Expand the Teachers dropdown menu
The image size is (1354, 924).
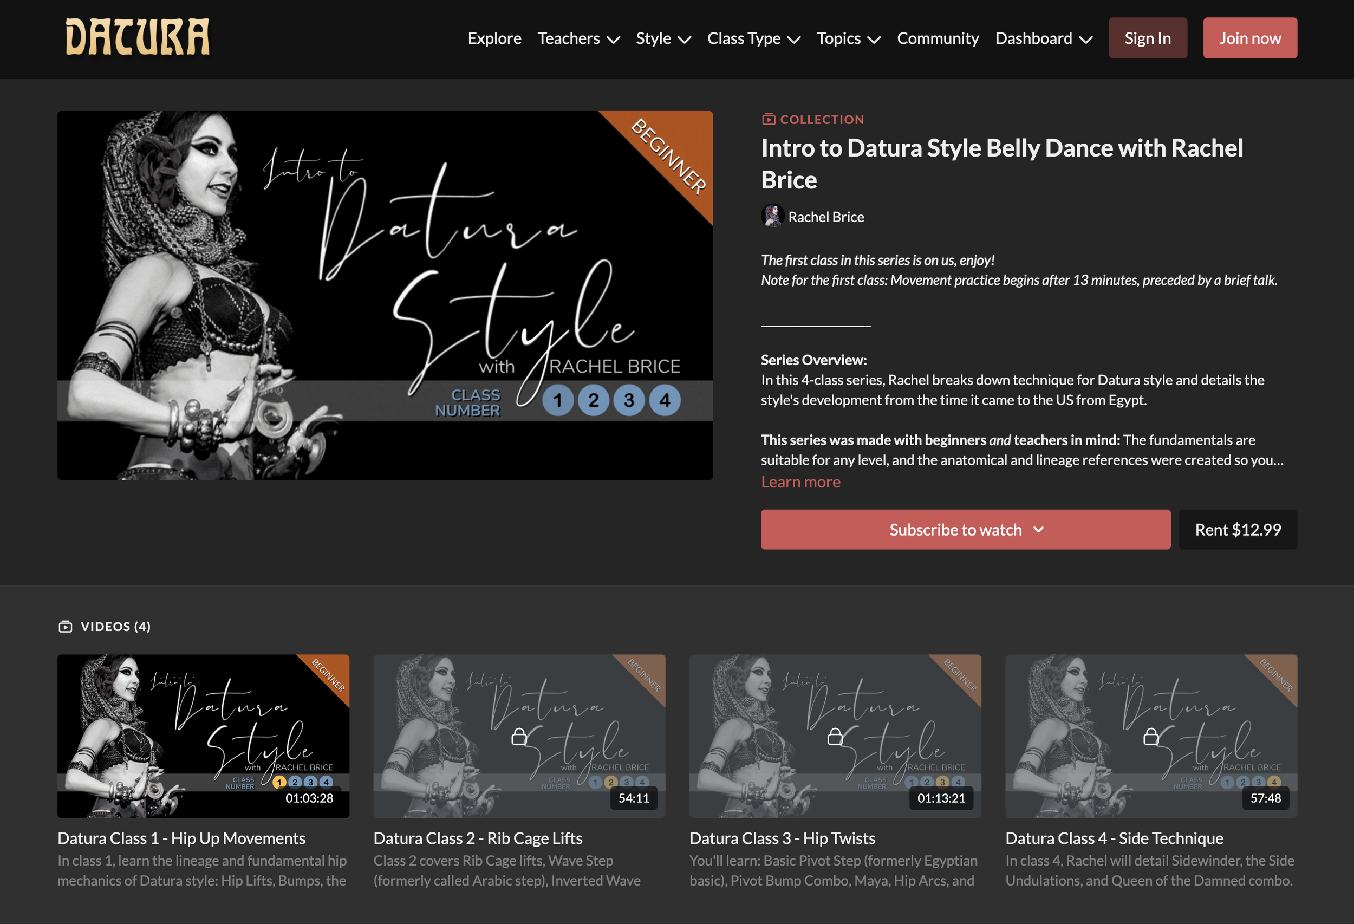point(578,38)
